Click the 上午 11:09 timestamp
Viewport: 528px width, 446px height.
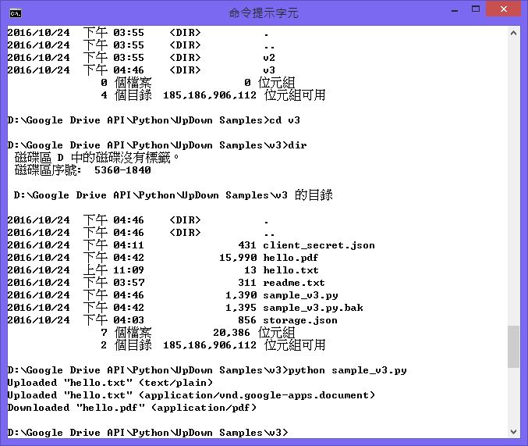pyautogui.click(x=114, y=270)
